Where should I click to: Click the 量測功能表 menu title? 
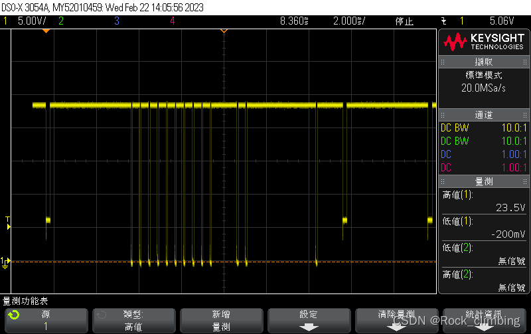click(25, 301)
